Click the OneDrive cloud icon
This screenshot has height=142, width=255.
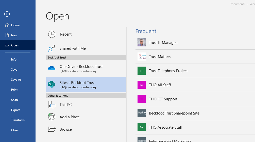[x=52, y=68]
